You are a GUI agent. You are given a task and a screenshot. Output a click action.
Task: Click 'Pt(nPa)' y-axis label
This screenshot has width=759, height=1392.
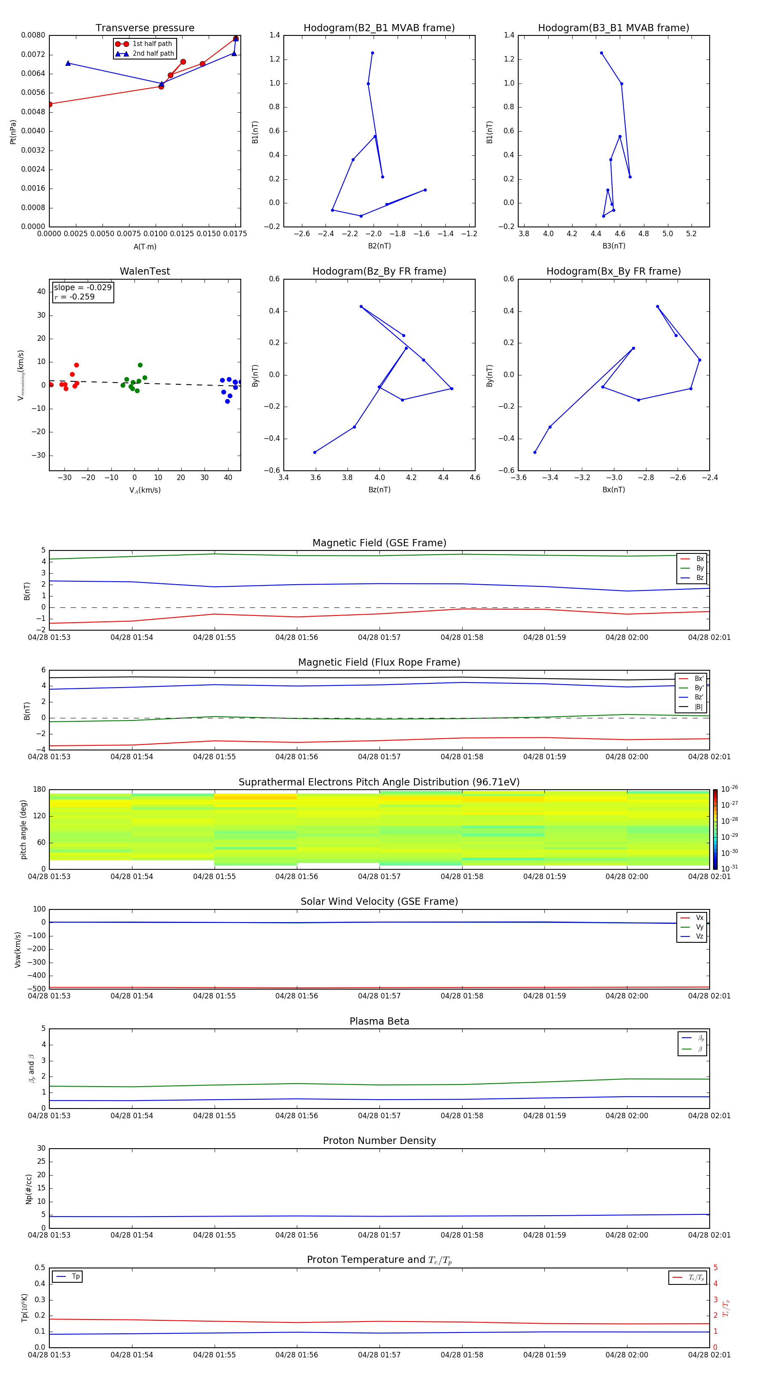[13, 132]
